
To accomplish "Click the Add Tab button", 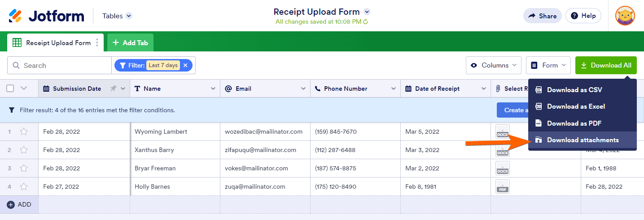I will (130, 43).
